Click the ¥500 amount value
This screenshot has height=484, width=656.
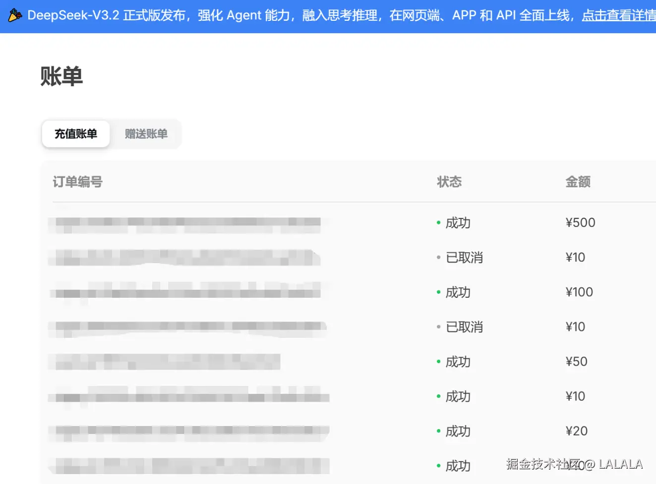580,222
